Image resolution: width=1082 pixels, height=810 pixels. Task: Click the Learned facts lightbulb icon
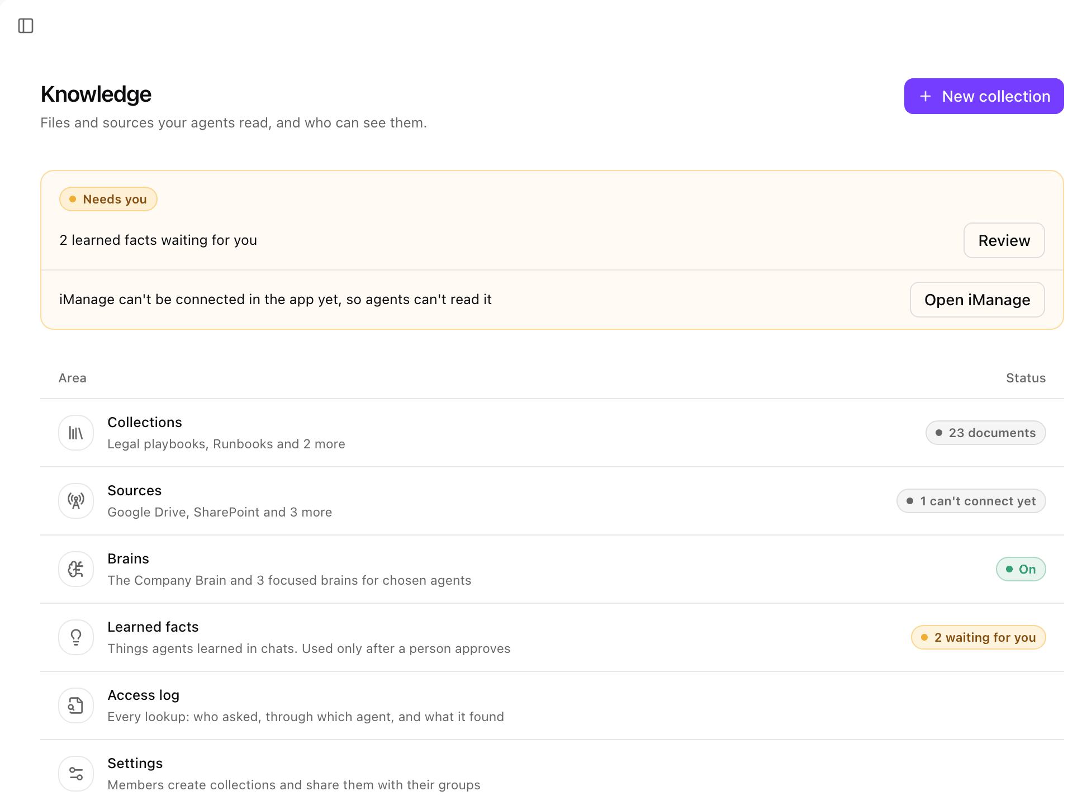point(76,637)
